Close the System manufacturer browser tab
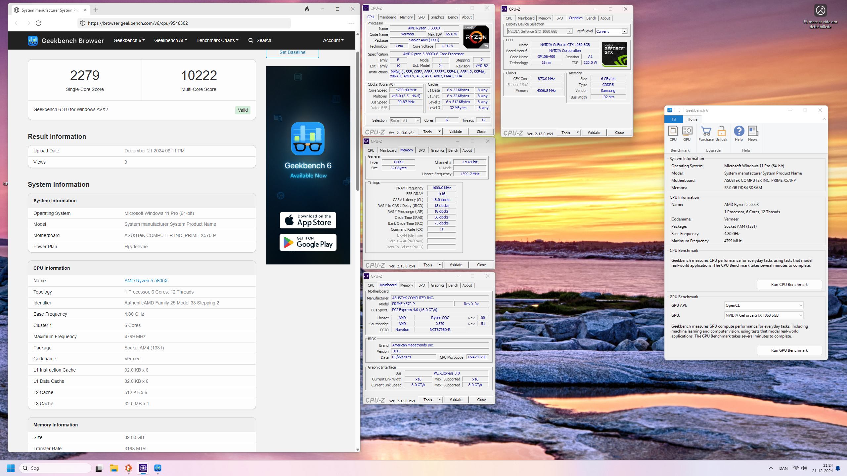 pyautogui.click(x=85, y=10)
